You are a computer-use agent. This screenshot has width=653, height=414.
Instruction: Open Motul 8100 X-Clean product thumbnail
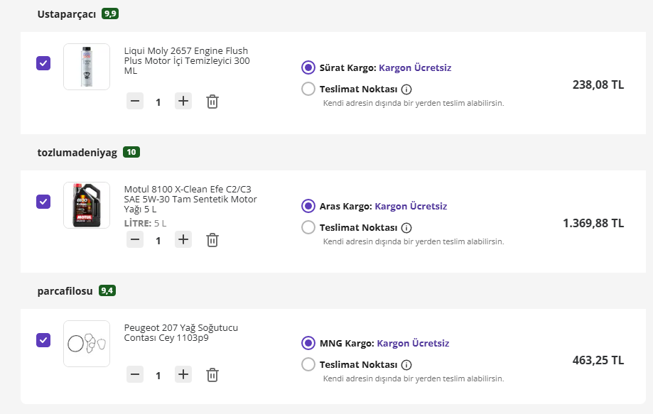(87, 205)
